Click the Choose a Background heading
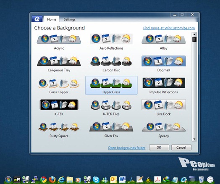The height and width of the screenshot is (184, 220). (60, 28)
